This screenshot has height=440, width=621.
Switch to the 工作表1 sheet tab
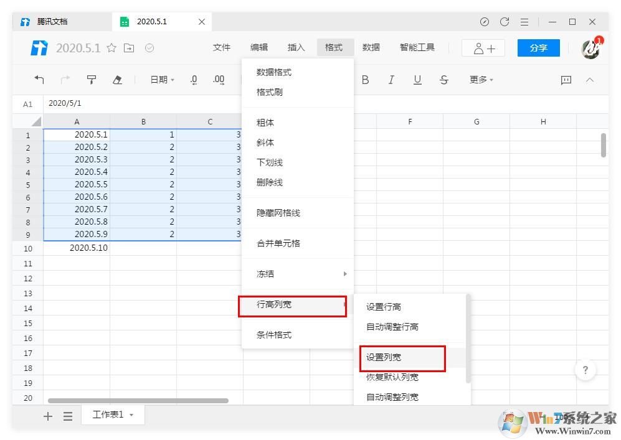(x=108, y=414)
